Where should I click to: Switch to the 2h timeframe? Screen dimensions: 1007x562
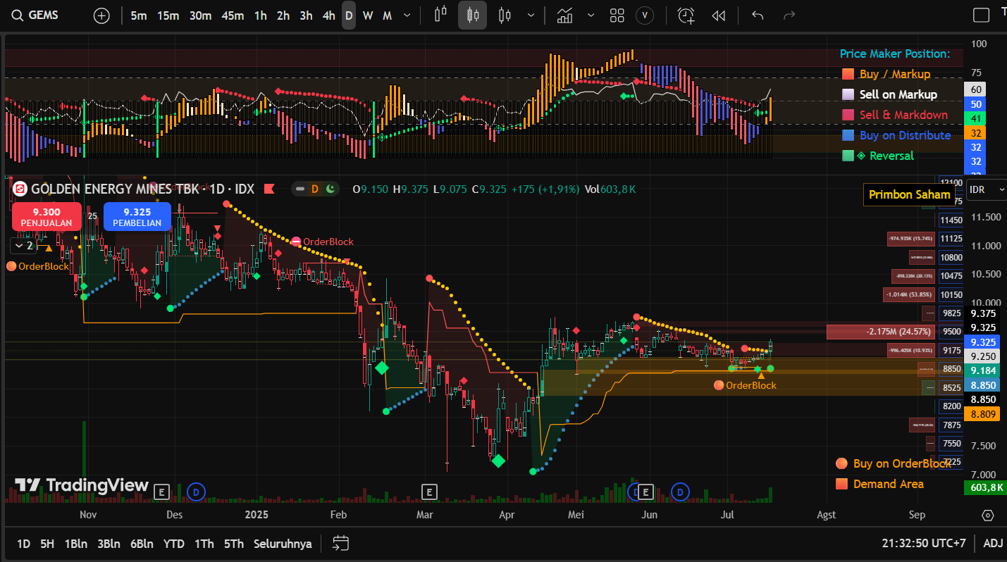pos(283,15)
